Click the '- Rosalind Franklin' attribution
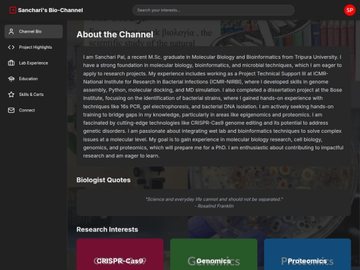The image size is (360, 270). coord(214,206)
